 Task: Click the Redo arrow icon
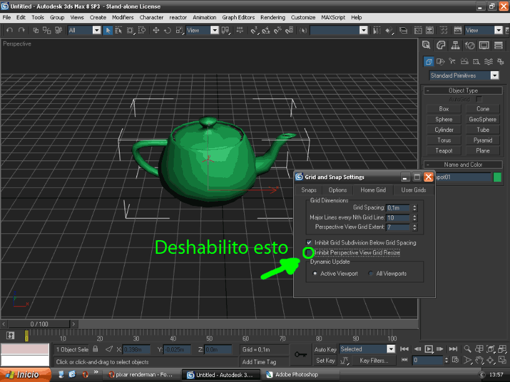tap(21, 30)
